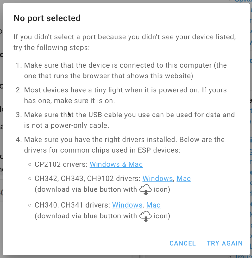Open the CH342 Windows driver link
The image size is (252, 258).
157,178
